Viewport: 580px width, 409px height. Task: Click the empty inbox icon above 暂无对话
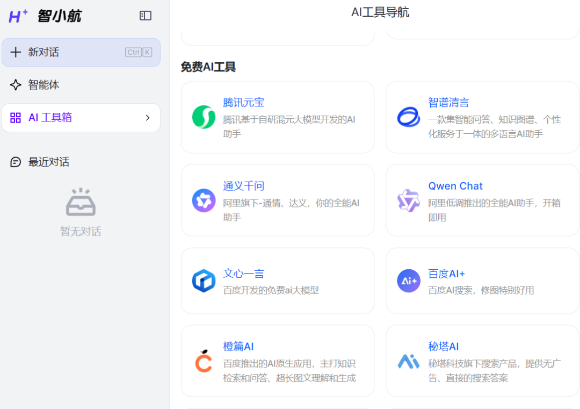click(81, 202)
